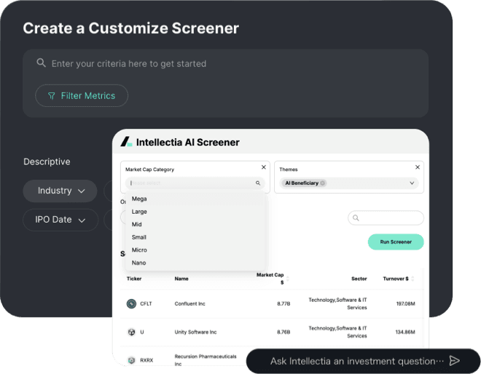Image resolution: width=481 pixels, height=374 pixels.
Task: Sort table by Market Cap column
Action: pos(288,278)
